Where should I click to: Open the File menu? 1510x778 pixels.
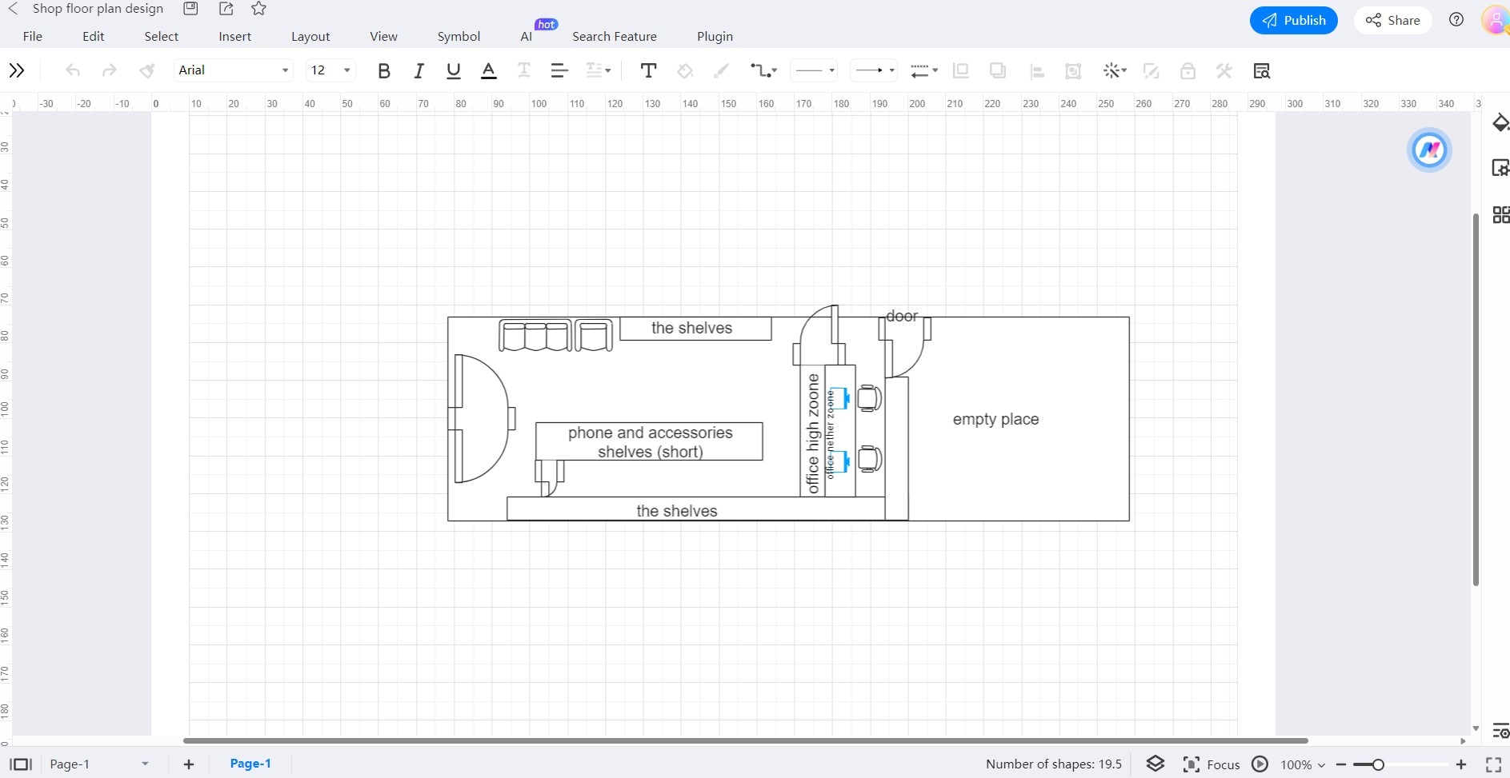tap(33, 36)
